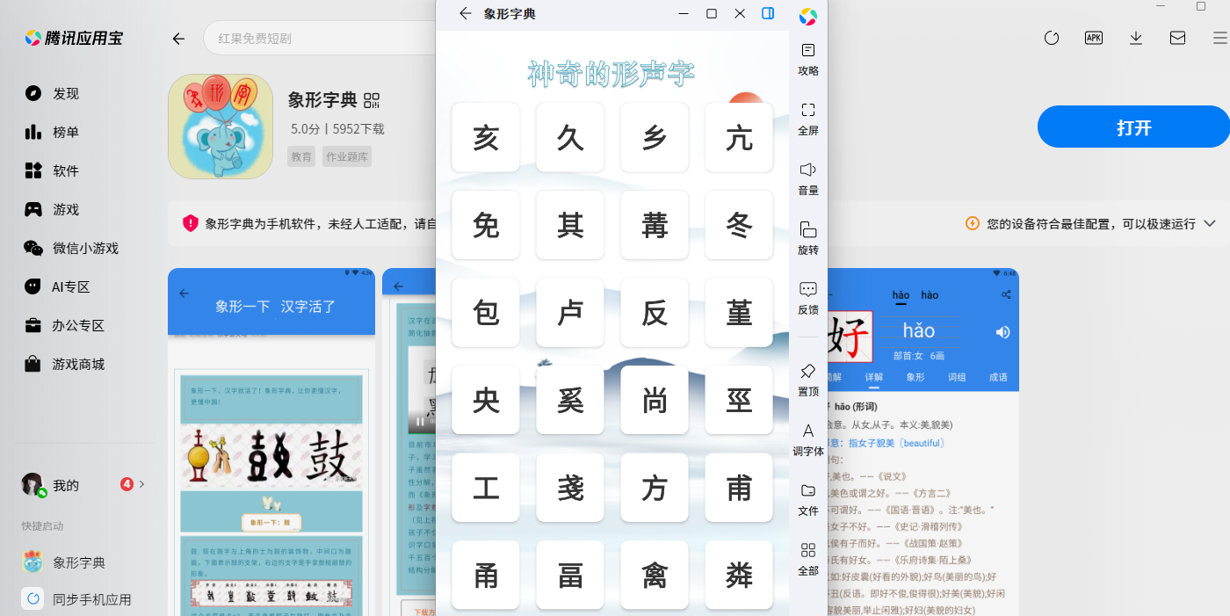Play hǎo pronunciation speaker icon

[1002, 331]
